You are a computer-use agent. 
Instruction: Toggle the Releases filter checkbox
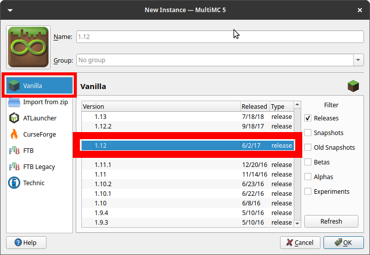coord(308,118)
